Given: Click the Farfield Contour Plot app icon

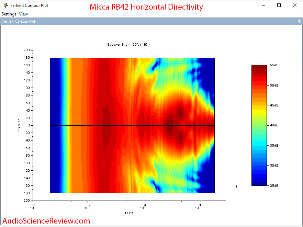Looking at the screenshot, I should 6,5.
